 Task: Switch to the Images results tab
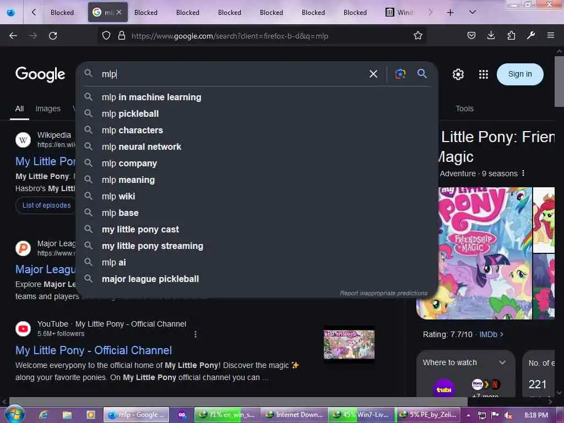48,109
